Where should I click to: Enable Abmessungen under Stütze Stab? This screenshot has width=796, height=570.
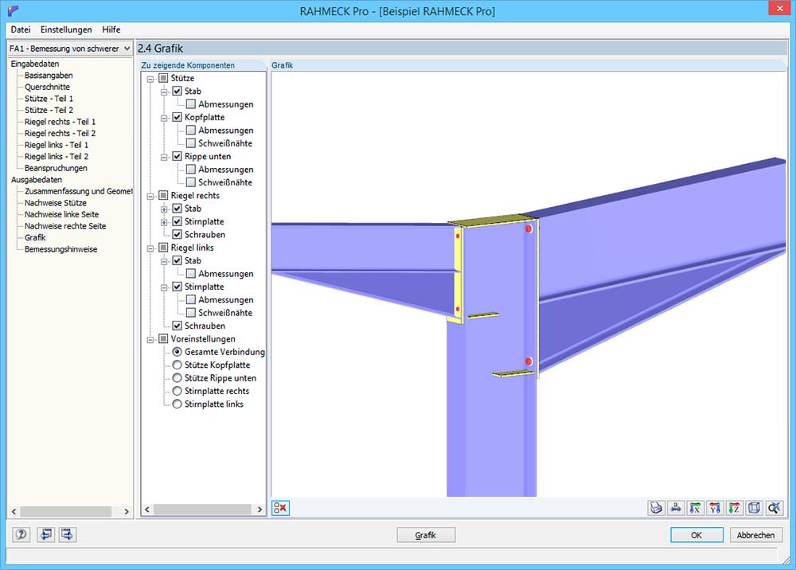pyautogui.click(x=190, y=104)
